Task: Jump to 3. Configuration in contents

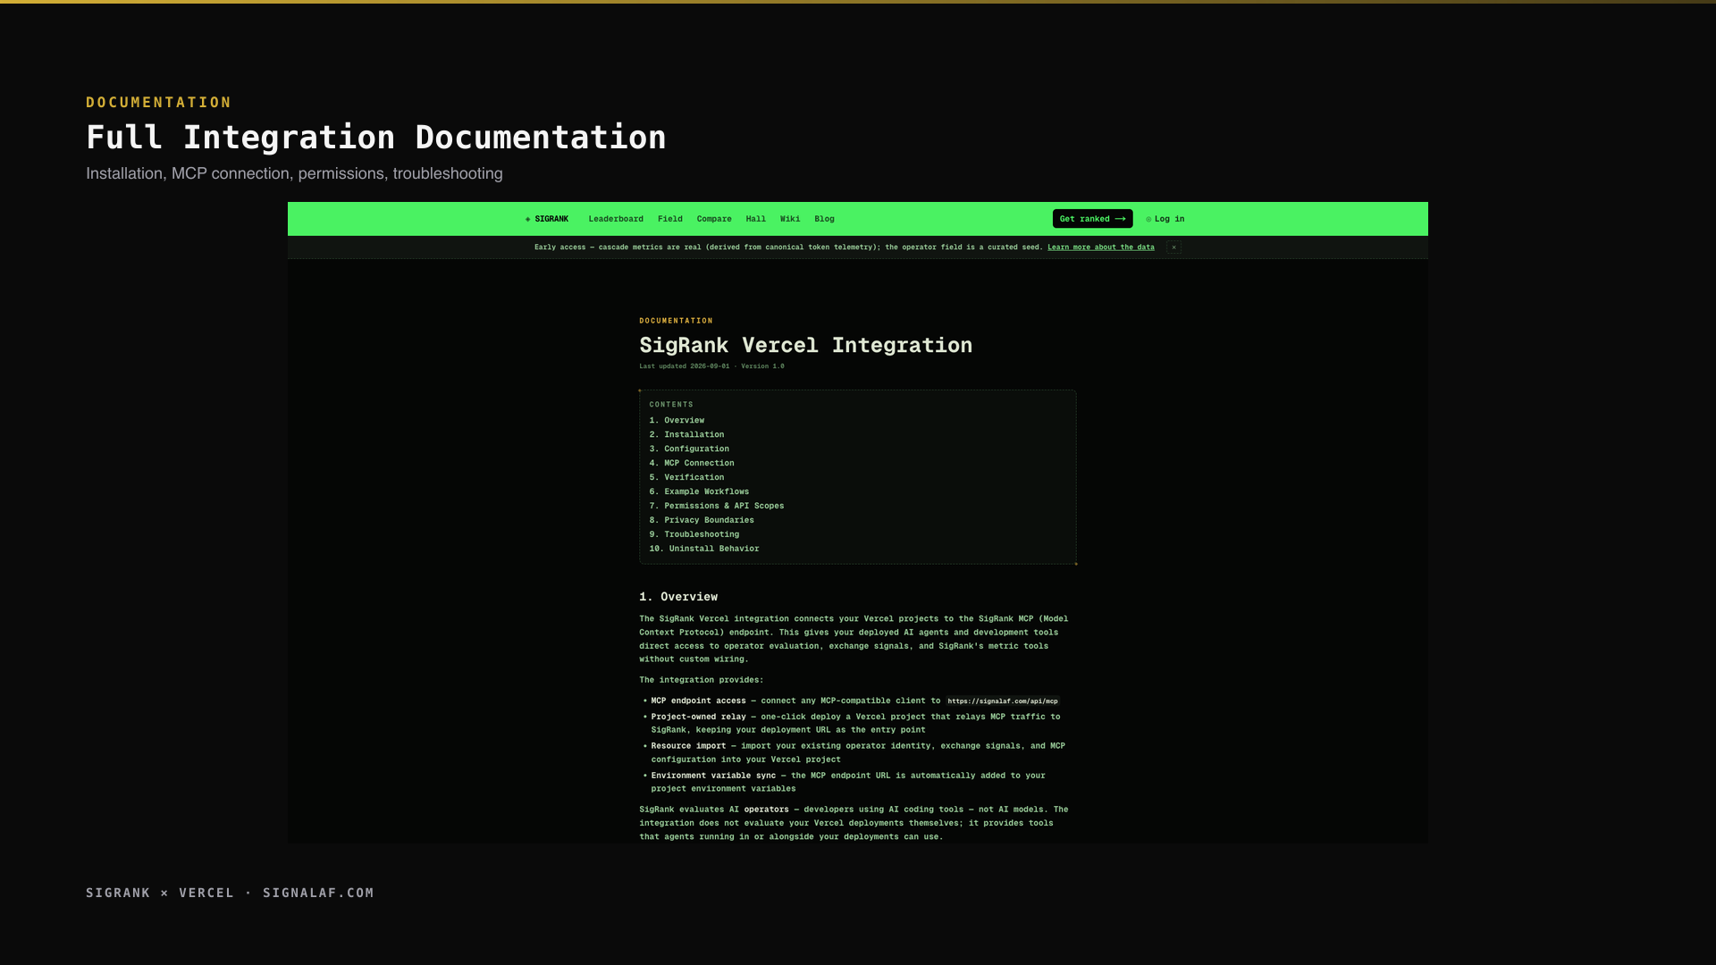Action: tap(689, 449)
